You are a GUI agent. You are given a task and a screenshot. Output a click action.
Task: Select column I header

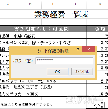click(53, 4)
